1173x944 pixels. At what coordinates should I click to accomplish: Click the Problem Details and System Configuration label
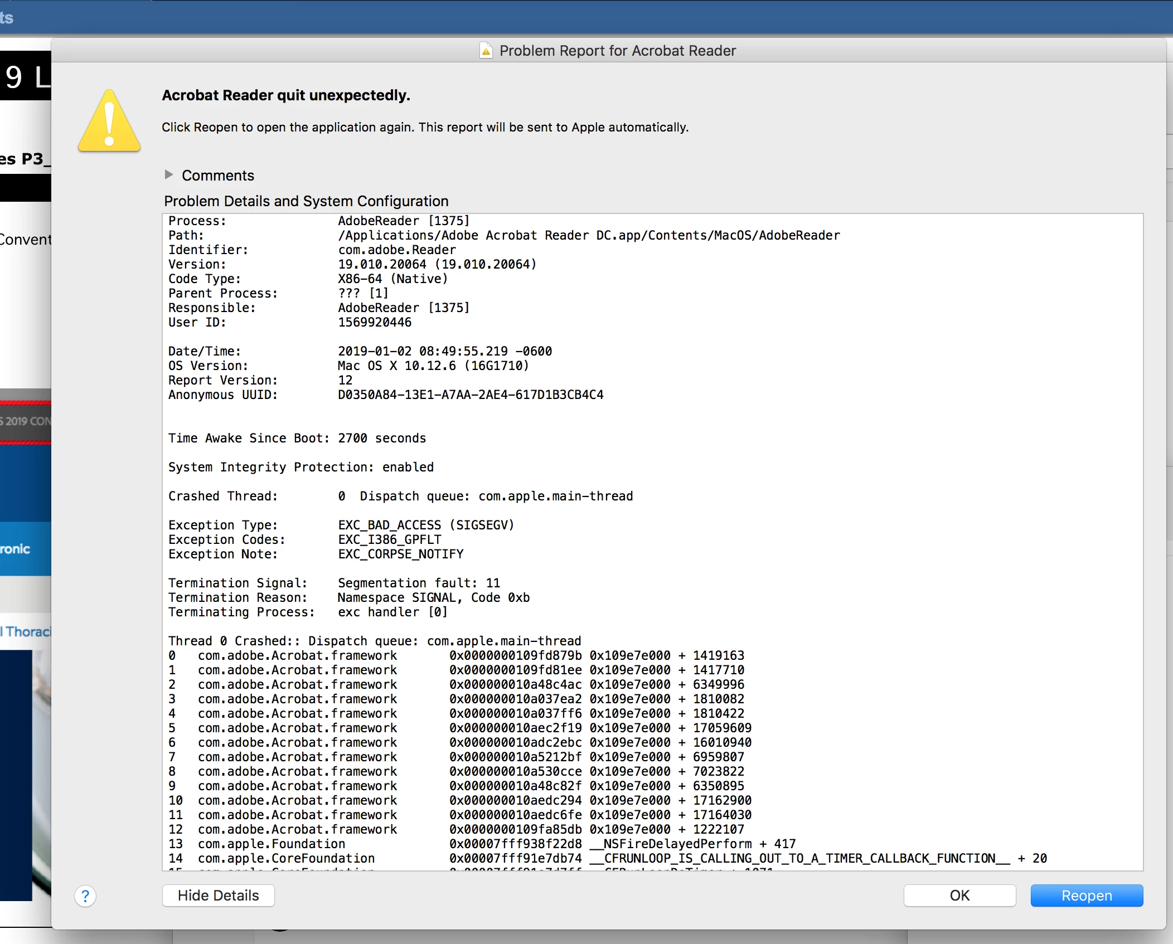pos(306,201)
